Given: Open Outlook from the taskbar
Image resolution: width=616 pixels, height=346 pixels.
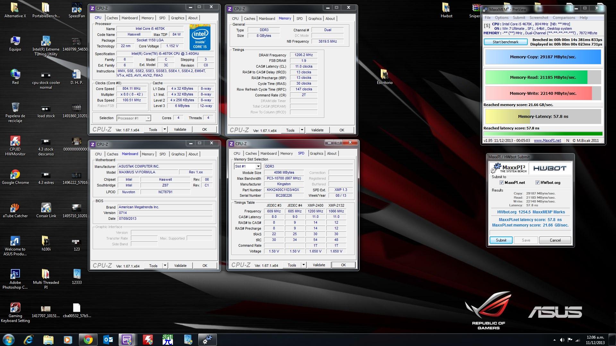Looking at the screenshot, I should click(x=108, y=340).
